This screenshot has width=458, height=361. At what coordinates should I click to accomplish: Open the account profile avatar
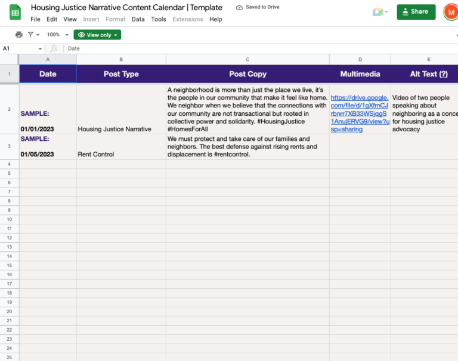tap(450, 12)
